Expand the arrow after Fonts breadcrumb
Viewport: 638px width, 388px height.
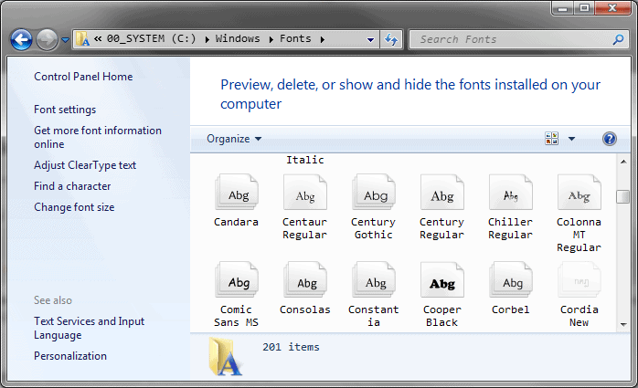[323, 39]
